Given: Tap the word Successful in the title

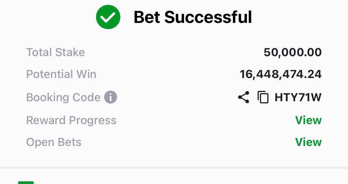Looking at the screenshot, I should [x=208, y=17].
